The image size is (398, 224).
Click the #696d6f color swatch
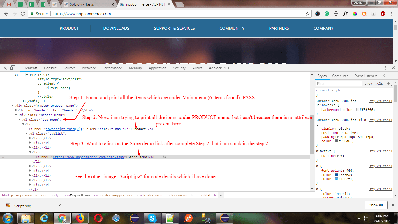pos(337,141)
